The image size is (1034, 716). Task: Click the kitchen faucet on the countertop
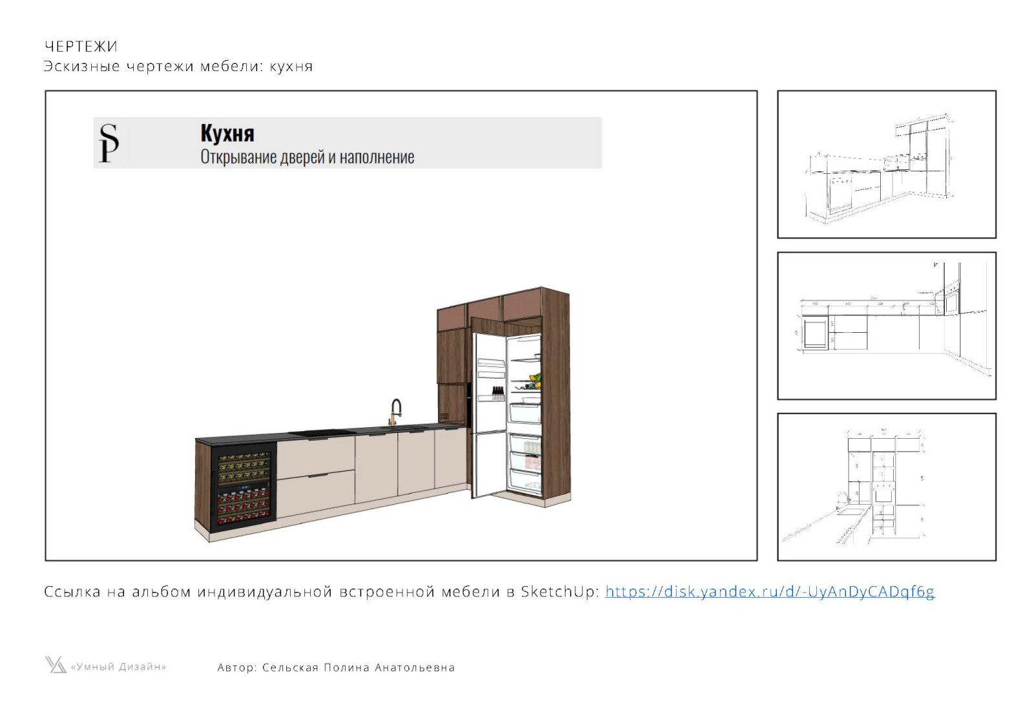pos(394,412)
